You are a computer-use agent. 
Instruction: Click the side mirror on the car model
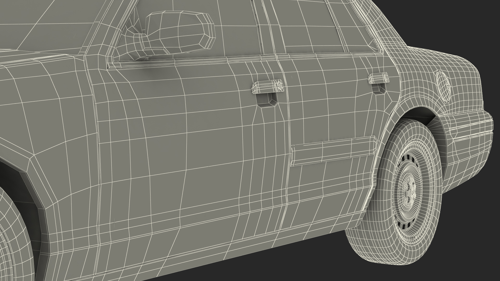[x=180, y=33]
